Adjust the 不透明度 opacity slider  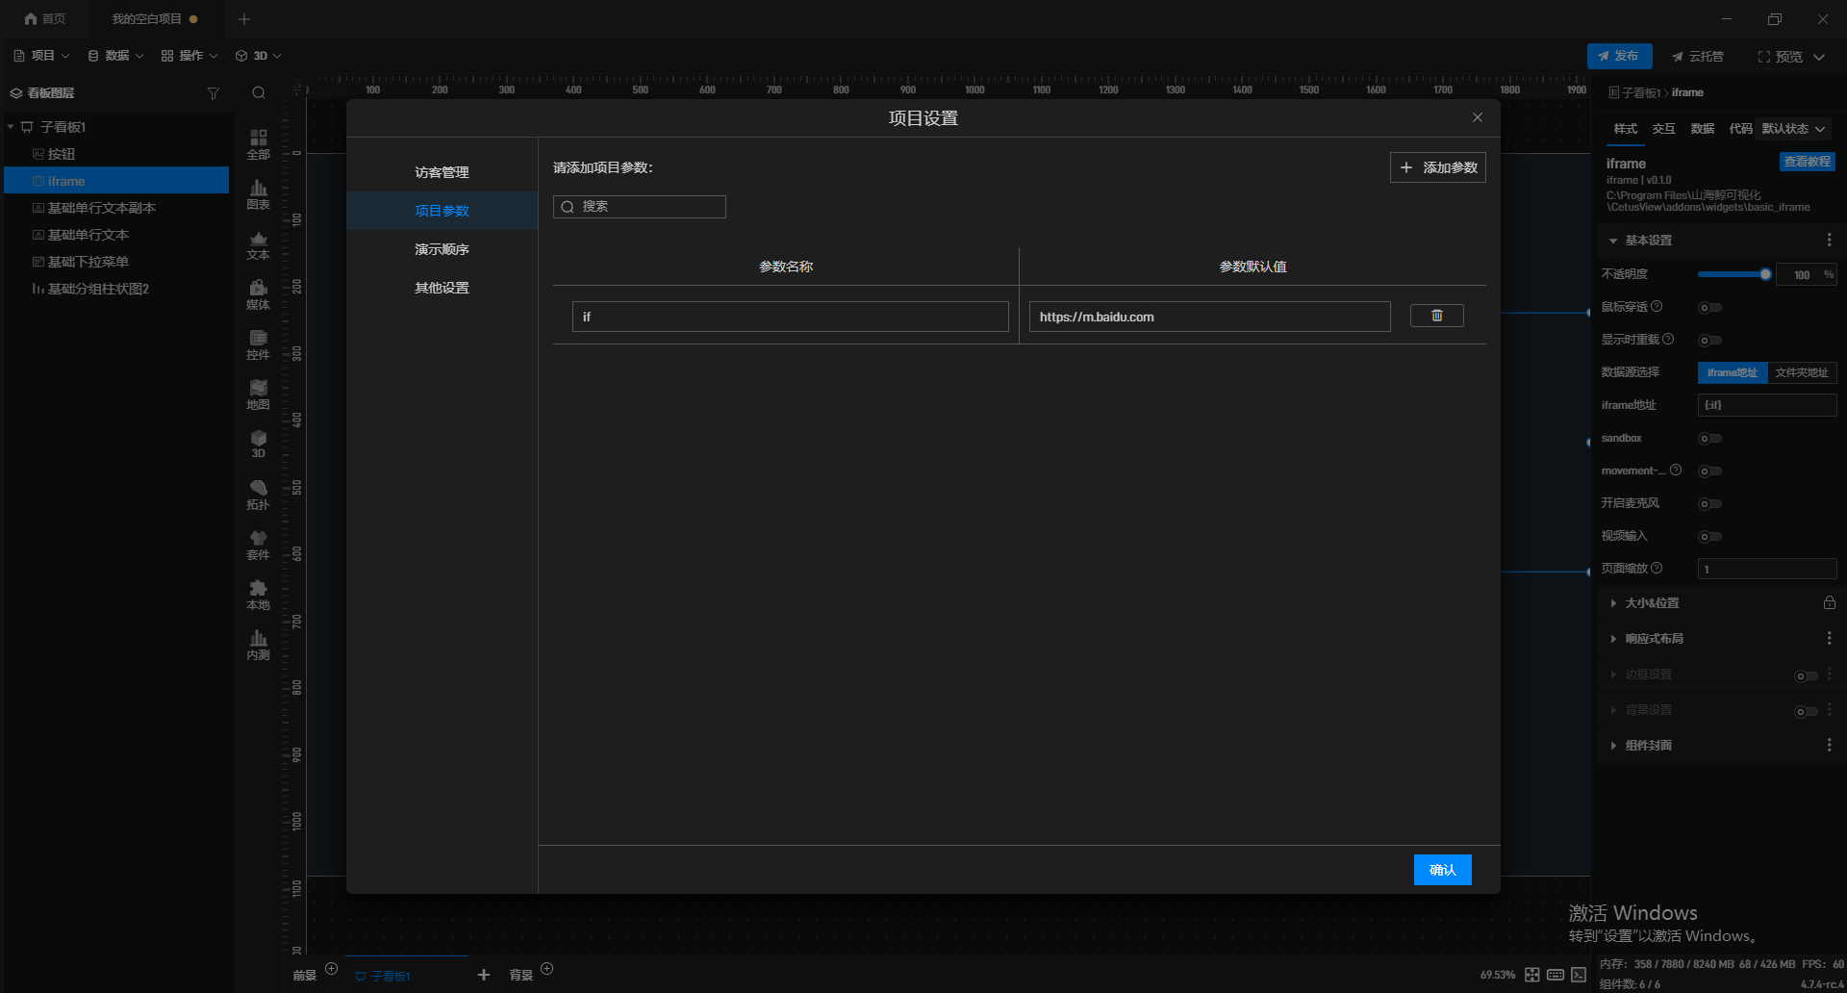(1733, 275)
